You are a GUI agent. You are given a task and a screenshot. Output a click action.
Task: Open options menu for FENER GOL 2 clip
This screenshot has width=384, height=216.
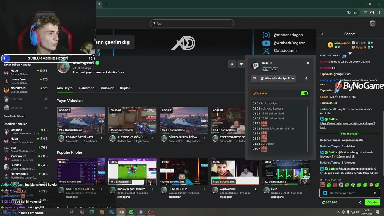coord(204,189)
